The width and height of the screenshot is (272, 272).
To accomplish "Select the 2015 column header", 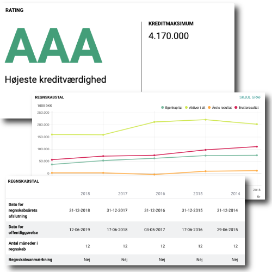I will point(198,194).
